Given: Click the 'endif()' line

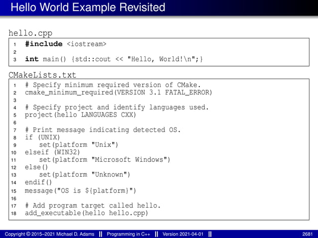Looking at the screenshot, I should click(x=38, y=182).
